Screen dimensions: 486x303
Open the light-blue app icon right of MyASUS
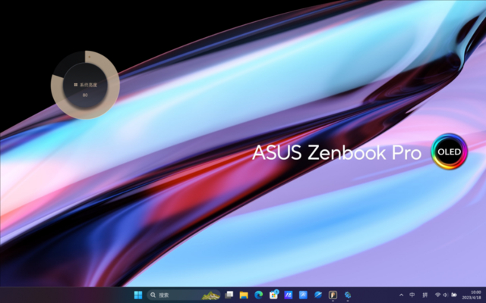point(303,295)
